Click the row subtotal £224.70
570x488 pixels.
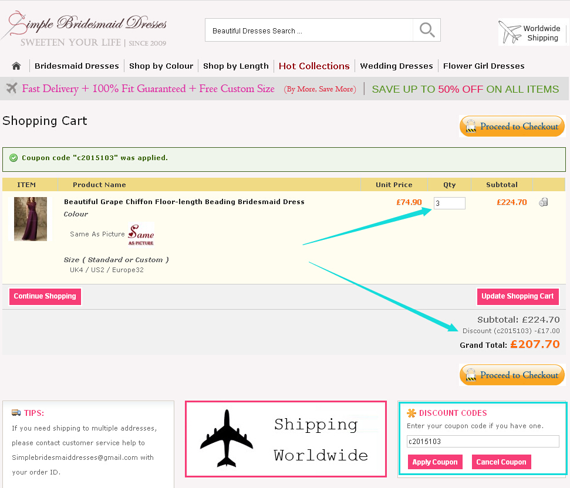pos(512,202)
